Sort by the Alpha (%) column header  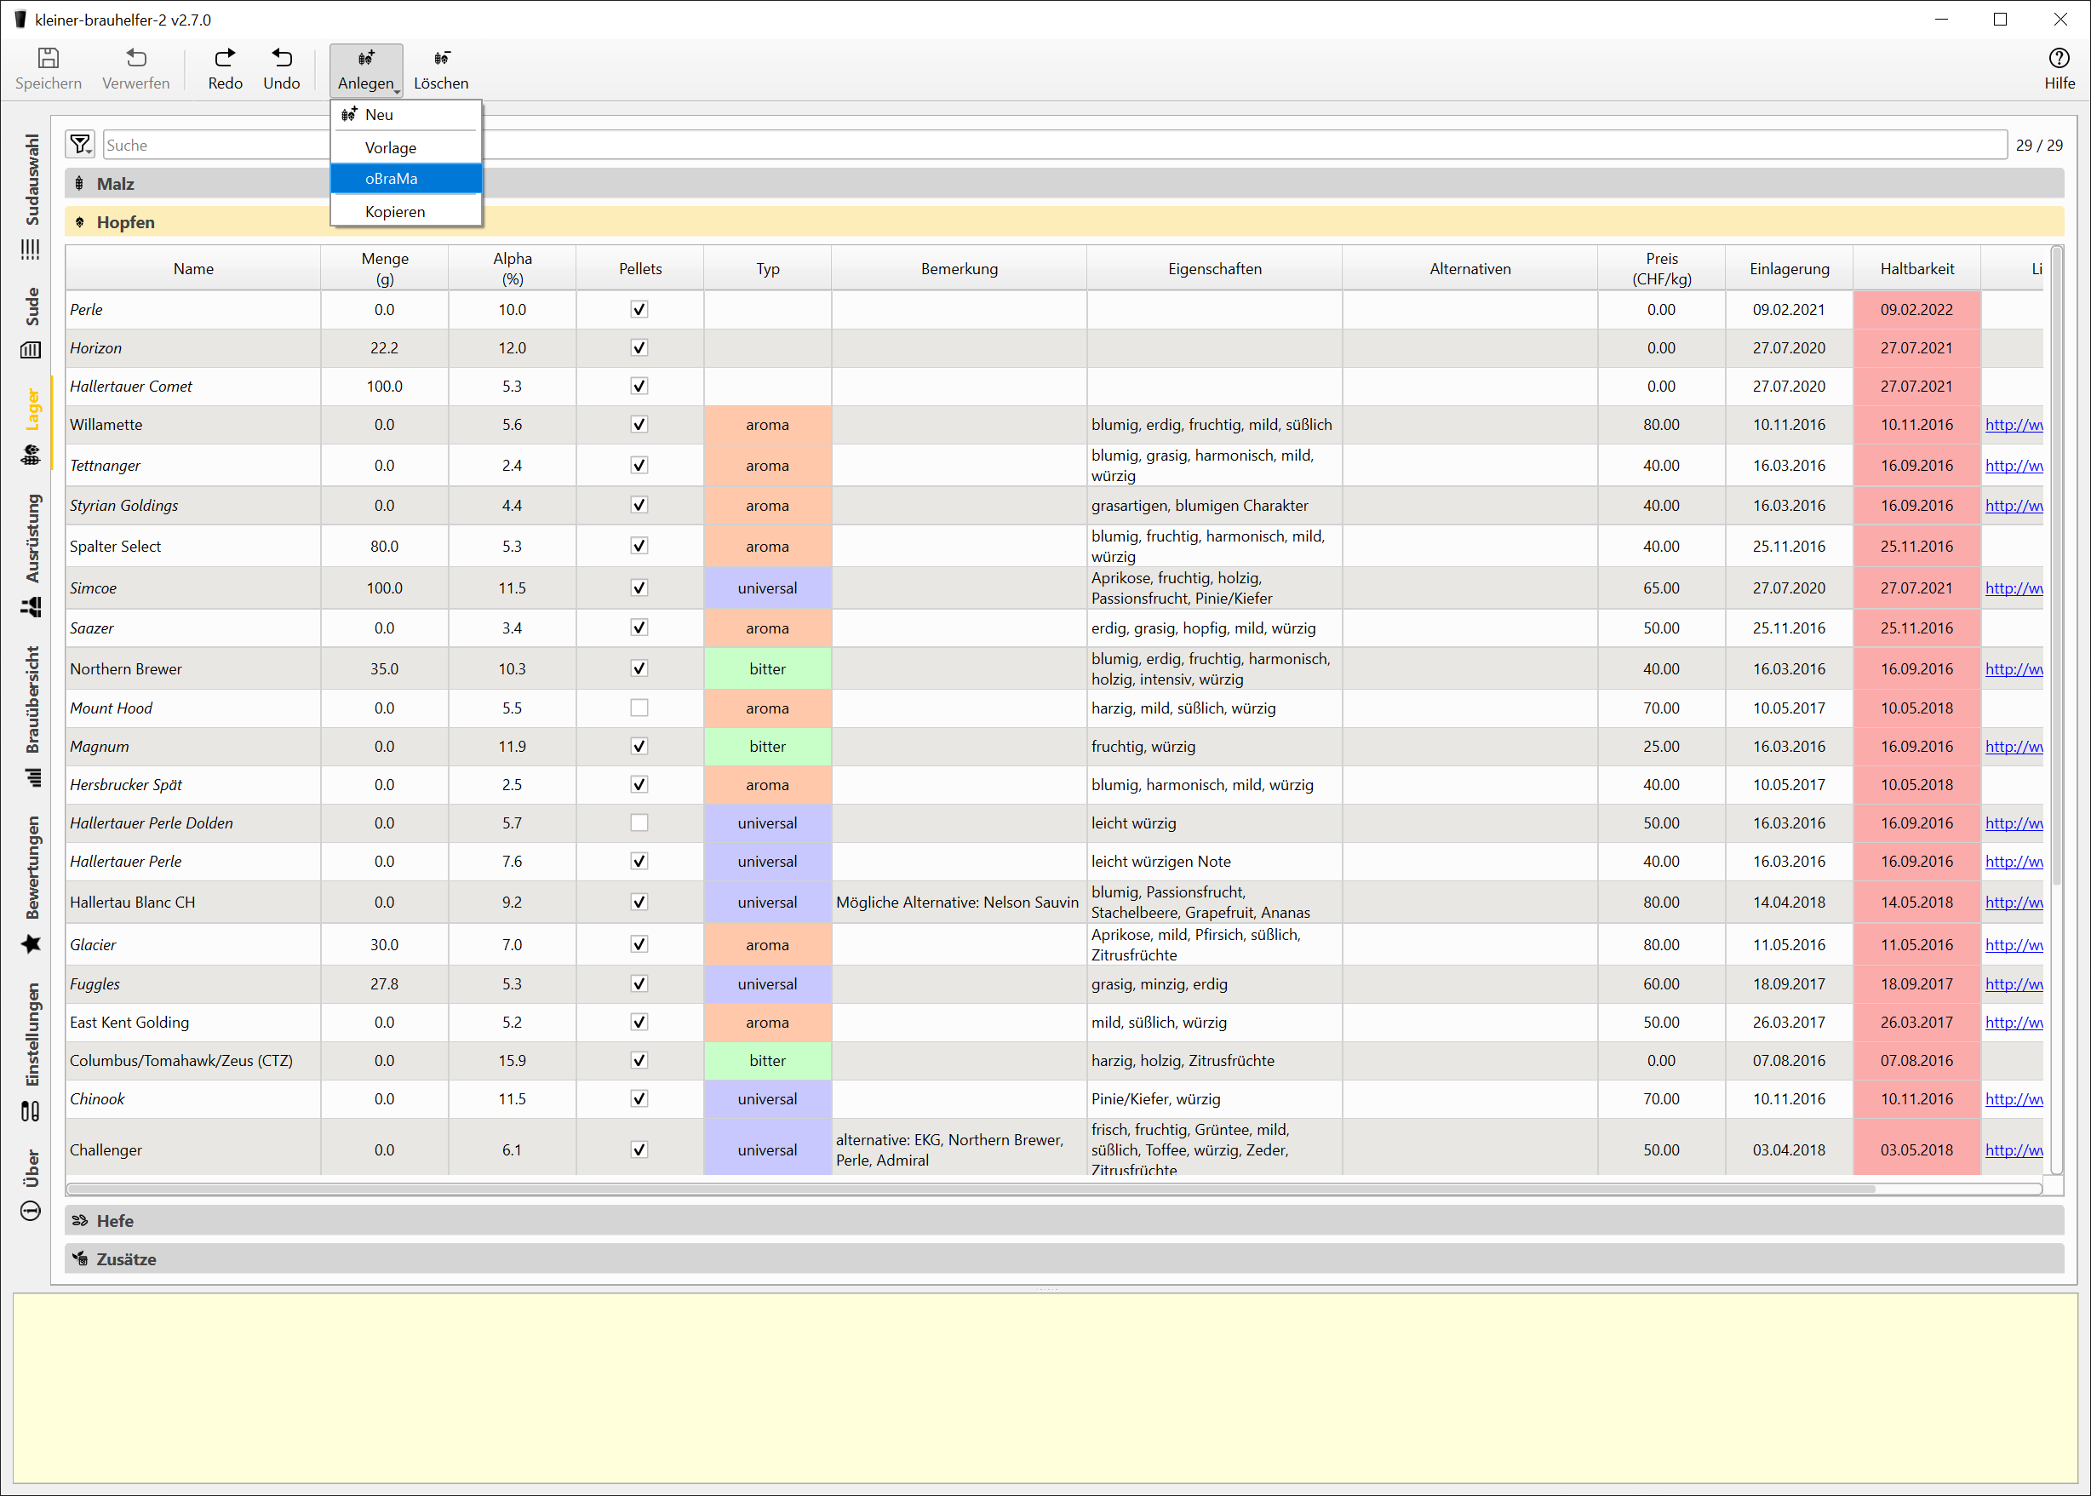click(x=513, y=268)
